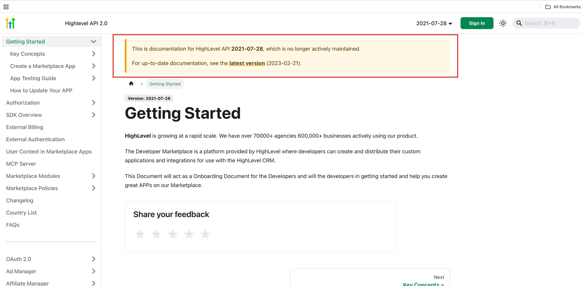Open MCP Server page
582x286 pixels.
click(x=21, y=164)
